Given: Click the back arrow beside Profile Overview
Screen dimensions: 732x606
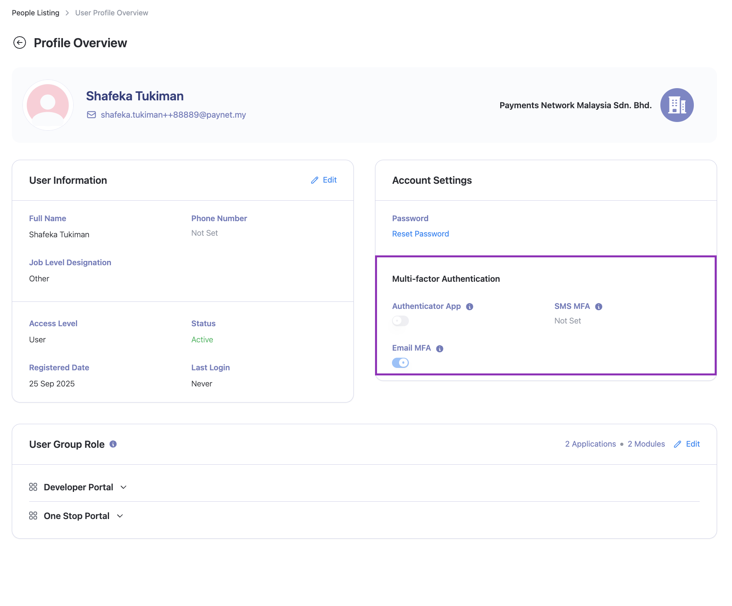Looking at the screenshot, I should coord(20,42).
